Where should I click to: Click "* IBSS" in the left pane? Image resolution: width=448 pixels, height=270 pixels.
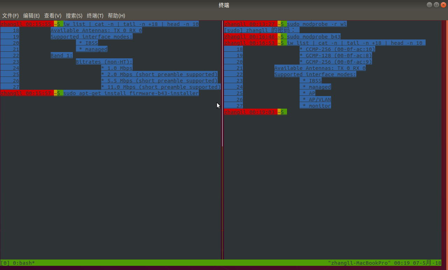point(89,43)
